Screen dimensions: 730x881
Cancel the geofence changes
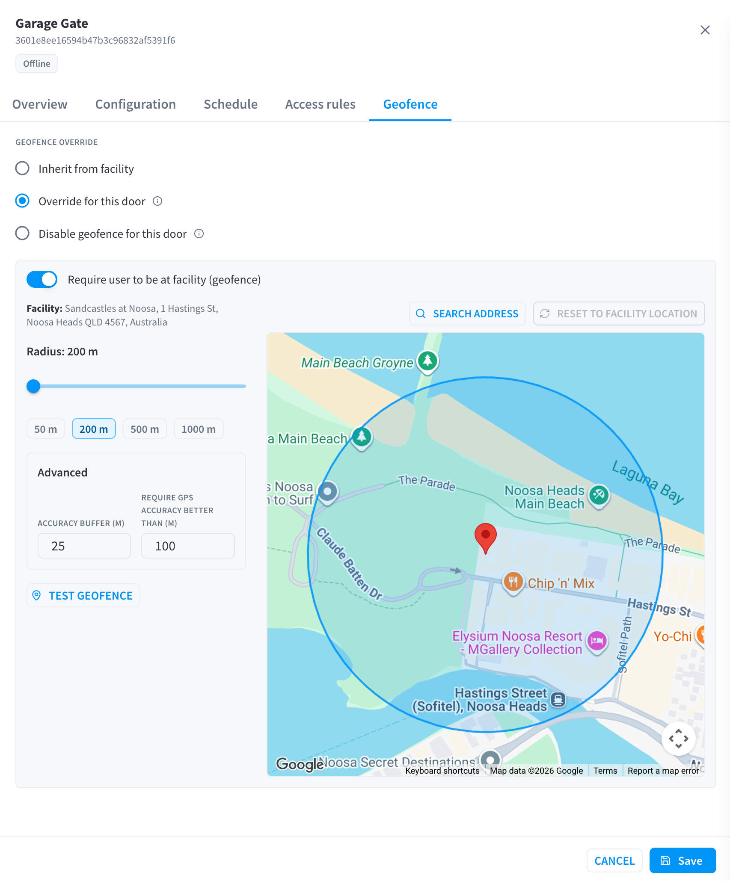tap(614, 861)
